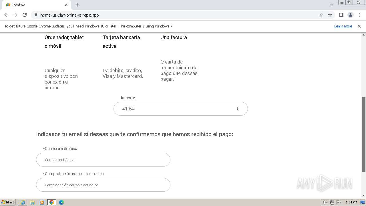Screen dimensions: 366x206
Task: Bookmark this page with the star
Action: pyautogui.click(x=330, y=15)
